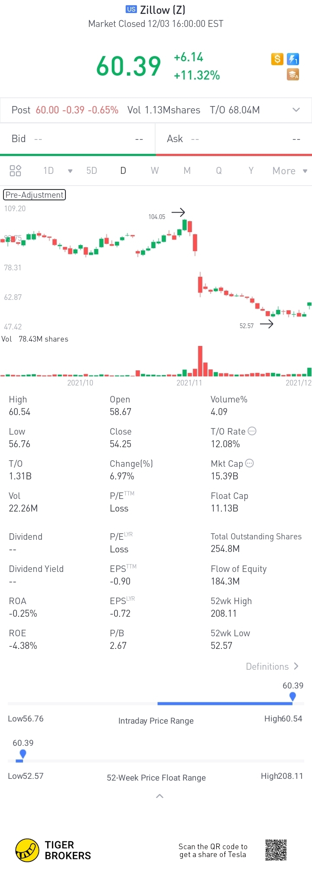Toggle the Pre-Adjustment price setting
This screenshot has width=312, height=894.
[35, 195]
